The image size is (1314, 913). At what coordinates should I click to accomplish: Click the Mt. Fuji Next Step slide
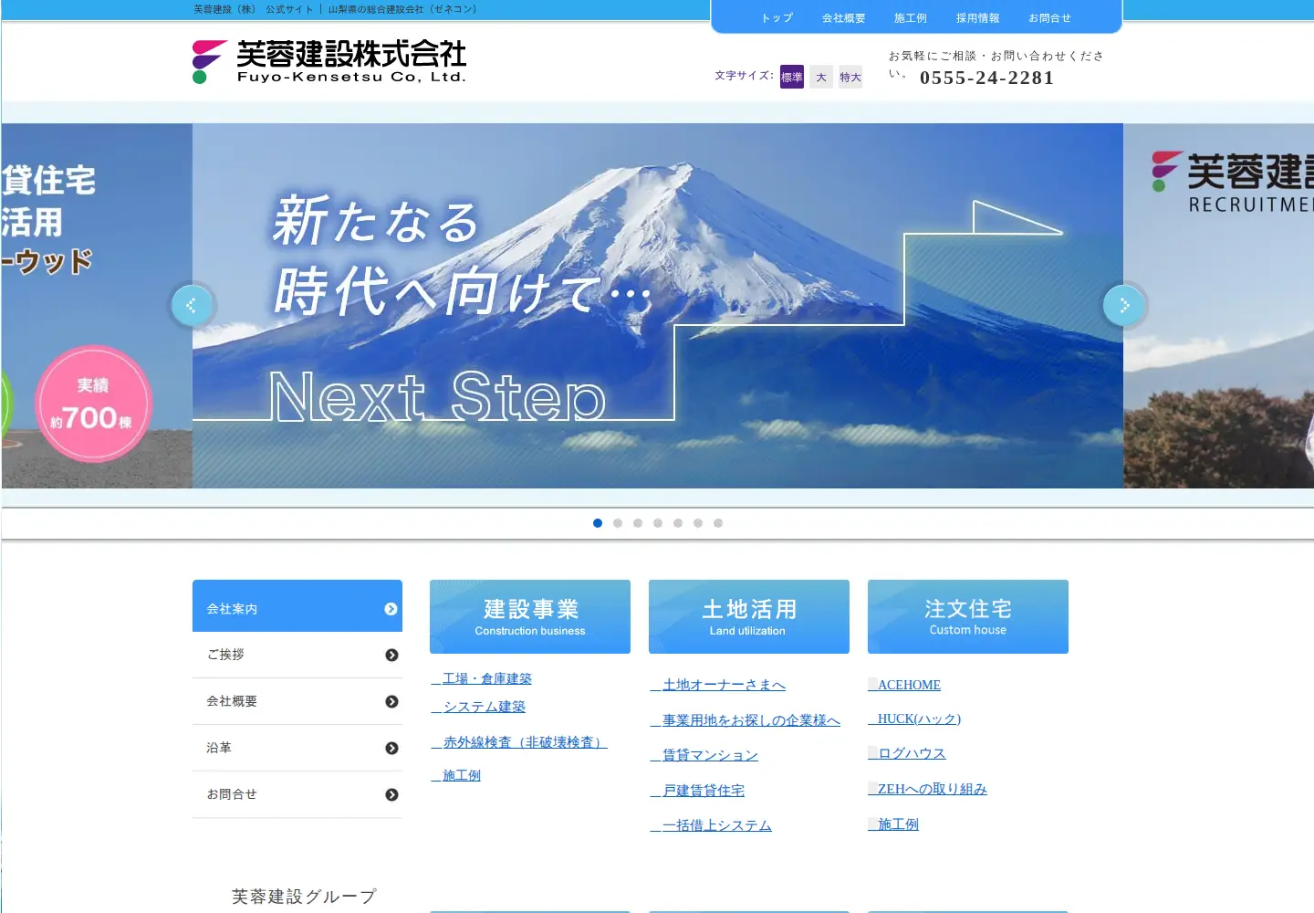click(658, 306)
